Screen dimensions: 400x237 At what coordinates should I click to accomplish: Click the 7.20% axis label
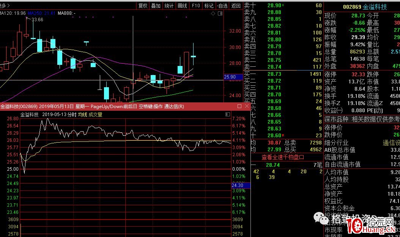tap(239, 118)
